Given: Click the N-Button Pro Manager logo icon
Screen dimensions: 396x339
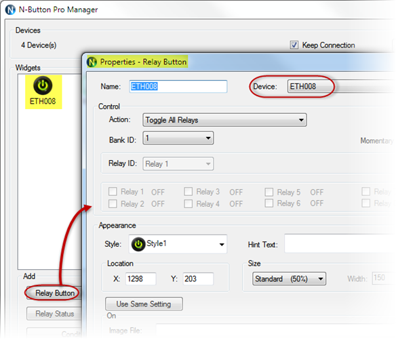Looking at the screenshot, I should (x=10, y=10).
